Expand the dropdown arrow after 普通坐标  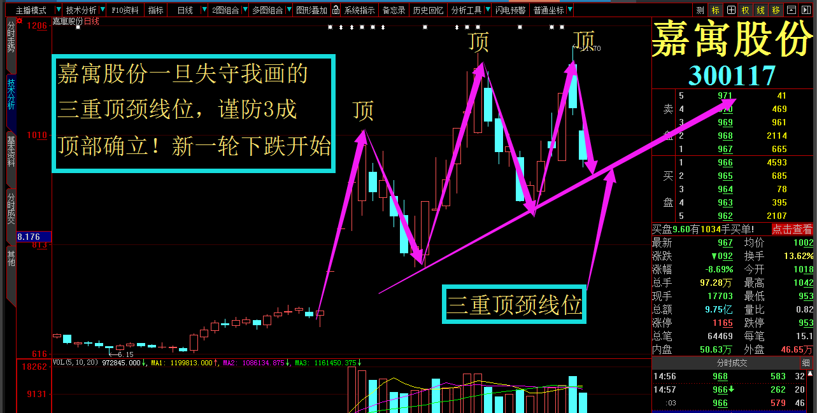(x=570, y=10)
